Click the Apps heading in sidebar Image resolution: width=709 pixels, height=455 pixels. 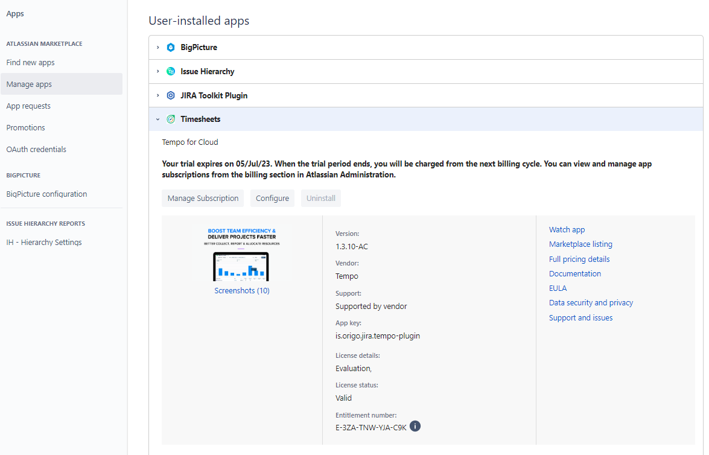point(15,13)
